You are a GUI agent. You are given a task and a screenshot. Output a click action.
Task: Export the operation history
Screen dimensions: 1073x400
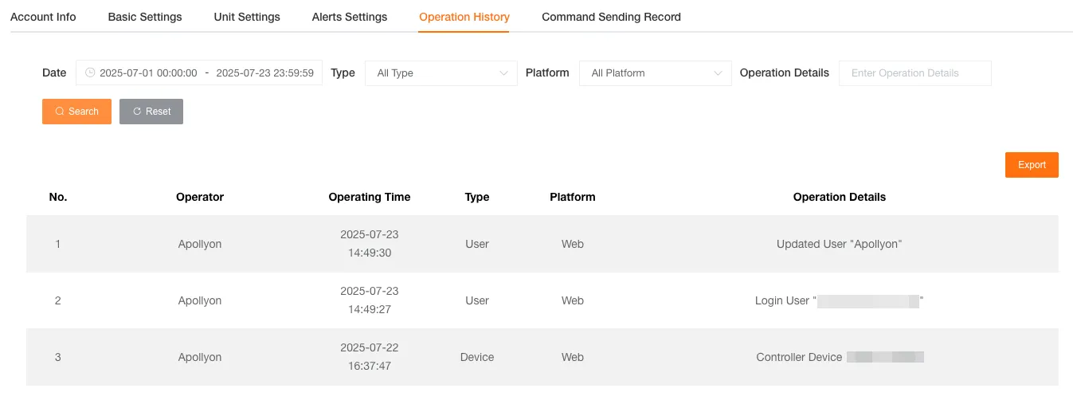(x=1032, y=165)
